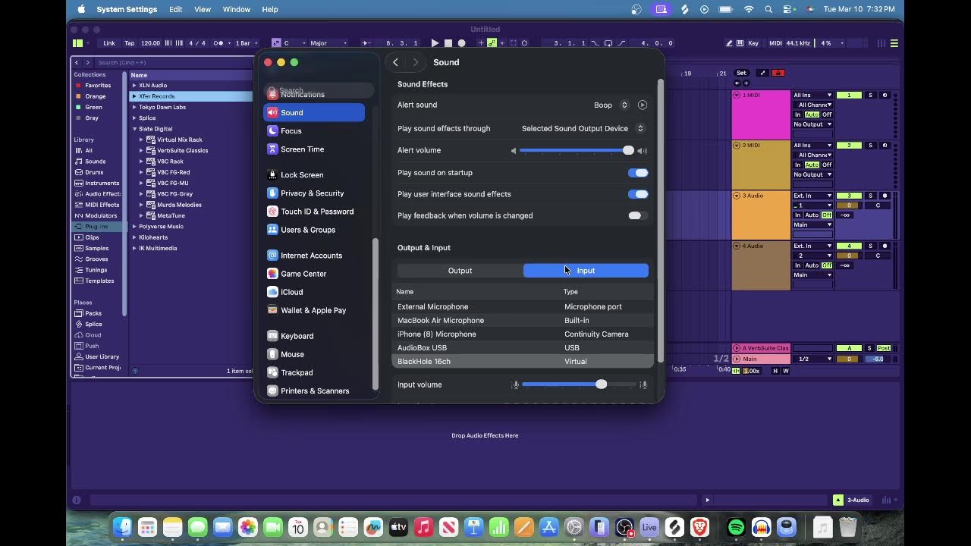Preview the alert sound with the play icon
Screen dimensions: 971x546
643,105
